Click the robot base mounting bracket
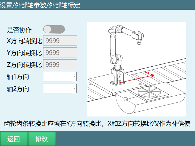195x146 pixels. [x=118, y=77]
